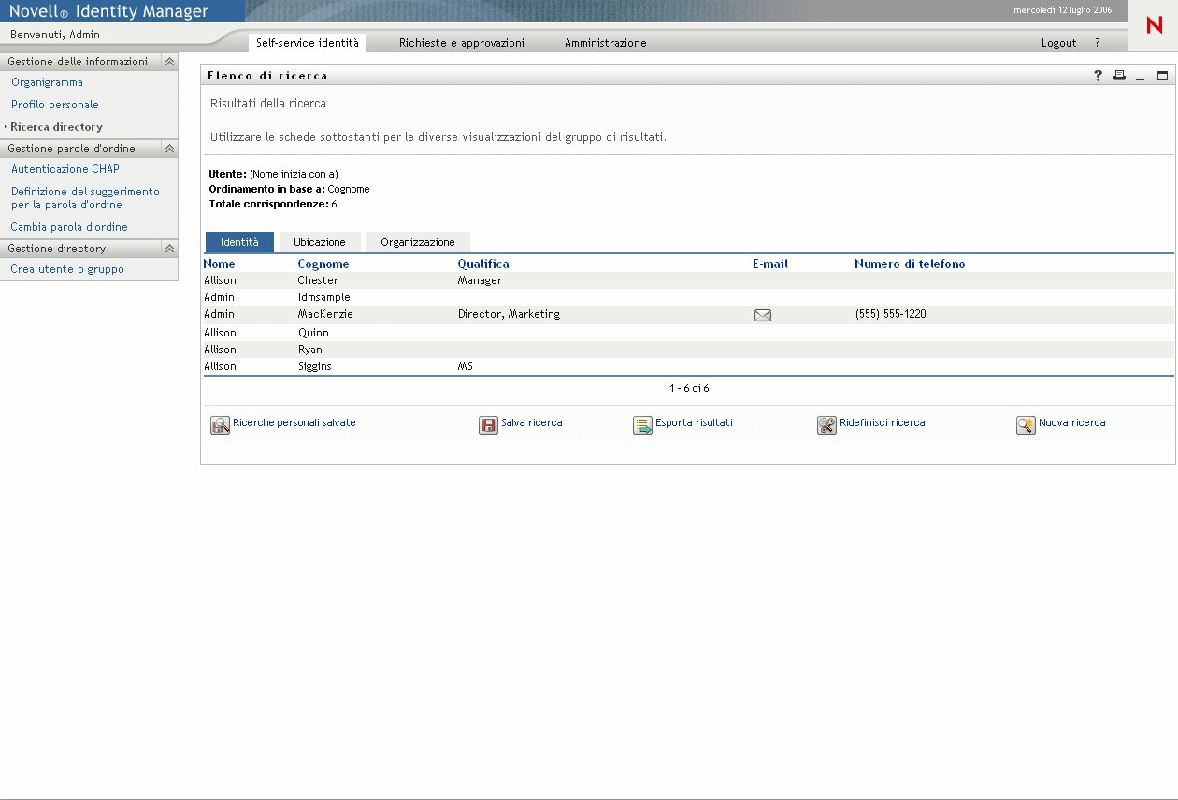Open Autenticazione CHAP link
Screen dimensions: 1178x800
pyautogui.click(x=65, y=169)
